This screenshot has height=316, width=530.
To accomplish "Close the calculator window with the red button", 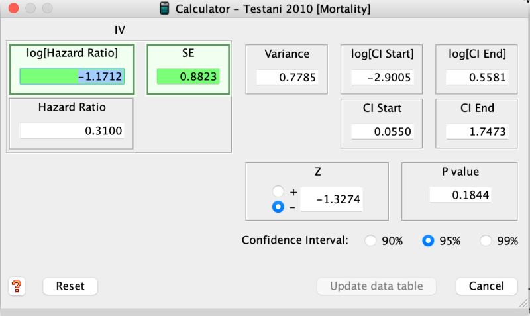I will (x=13, y=8).
